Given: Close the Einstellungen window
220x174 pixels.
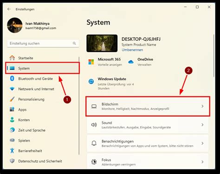Looking at the screenshot, I should [209, 7].
